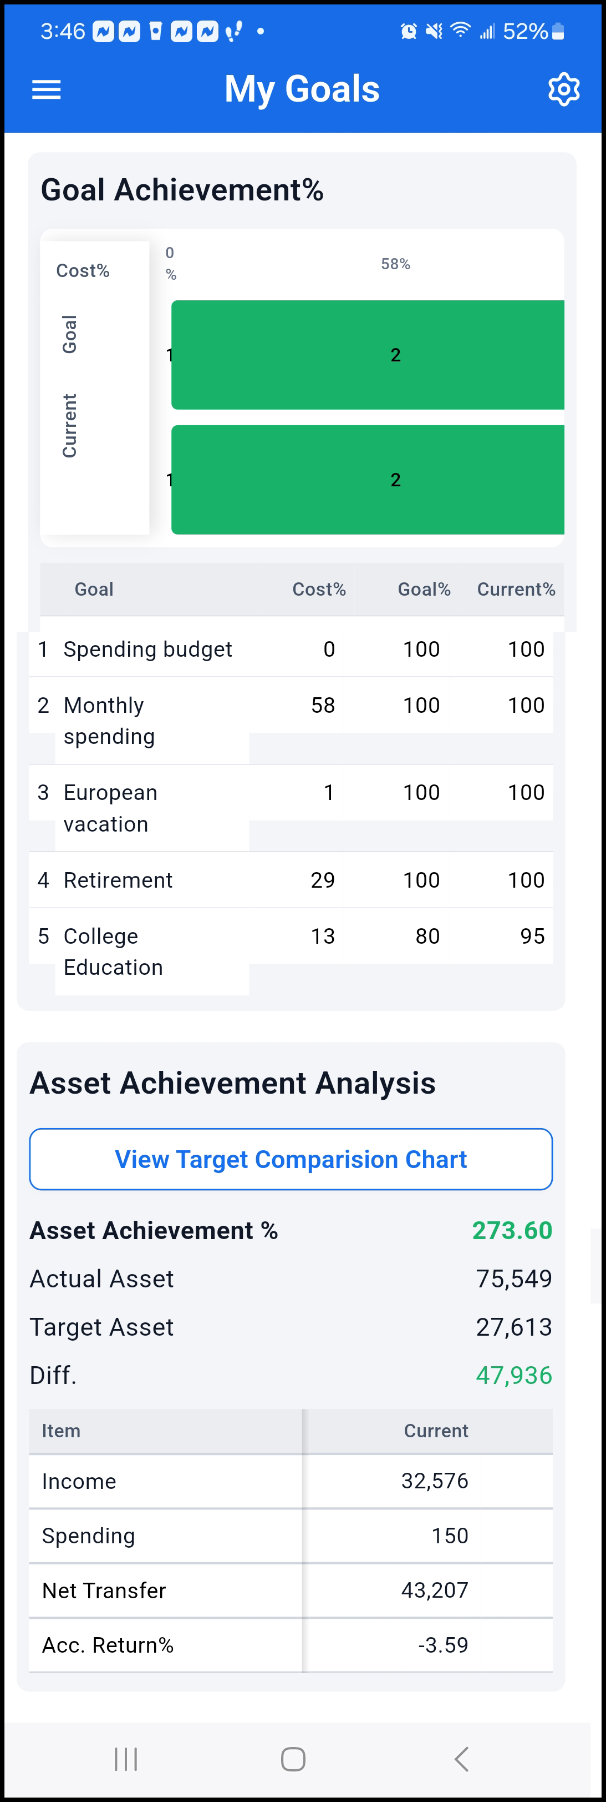Viewport: 606px width, 1802px height.
Task: Open the European vacation goal row
Action: coord(291,808)
